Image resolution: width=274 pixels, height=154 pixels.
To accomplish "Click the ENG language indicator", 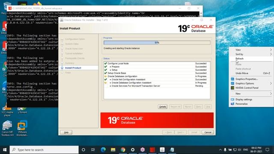I will 245,150.
